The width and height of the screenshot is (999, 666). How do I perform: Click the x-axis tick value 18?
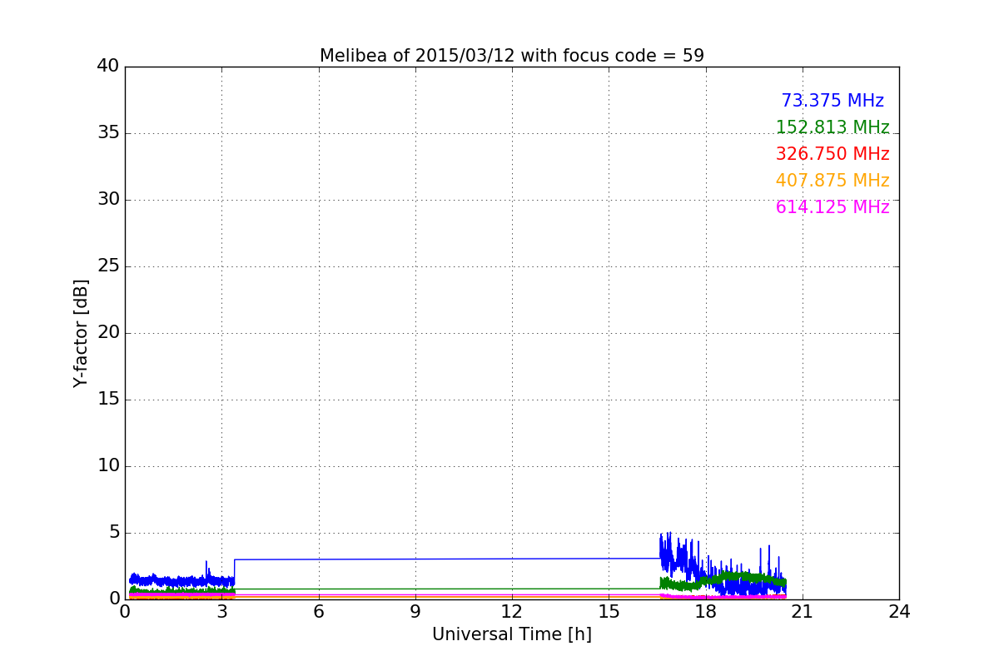(x=706, y=611)
